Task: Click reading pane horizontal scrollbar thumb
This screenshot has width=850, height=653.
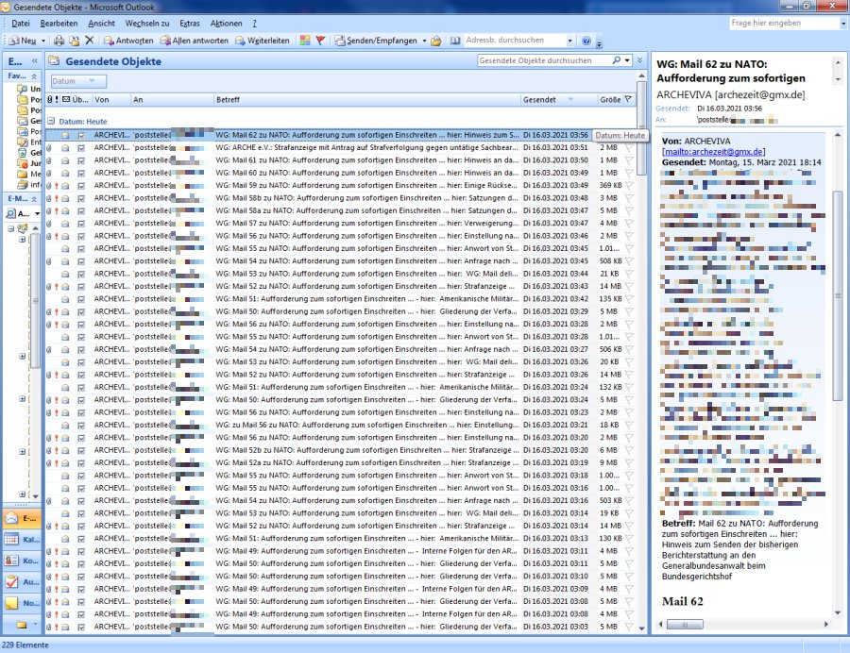Action: (x=685, y=625)
